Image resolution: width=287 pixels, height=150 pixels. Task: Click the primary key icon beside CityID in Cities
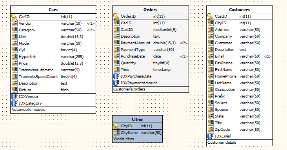[116, 126]
